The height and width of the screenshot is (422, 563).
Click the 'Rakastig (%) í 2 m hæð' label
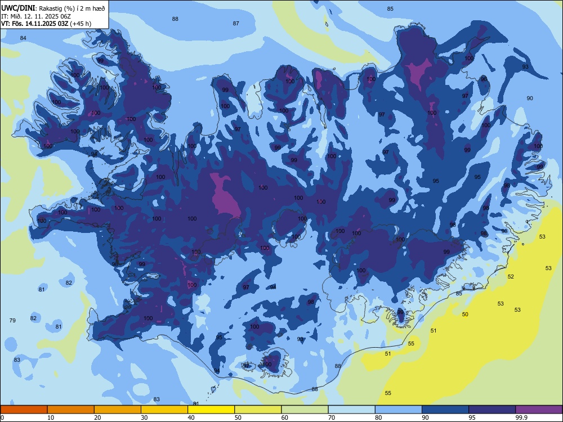pyautogui.click(x=72, y=8)
